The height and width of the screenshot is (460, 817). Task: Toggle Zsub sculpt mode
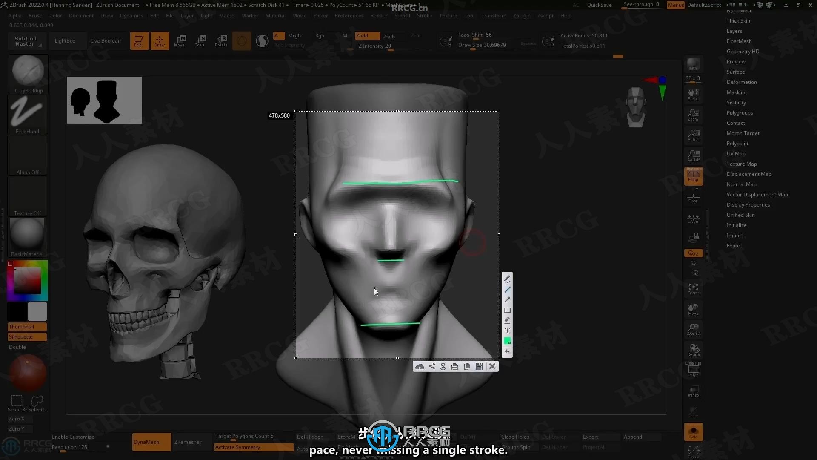pyautogui.click(x=389, y=36)
